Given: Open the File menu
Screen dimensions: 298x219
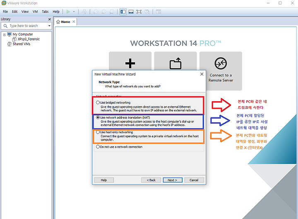Looking at the screenshot, I should (5, 12).
